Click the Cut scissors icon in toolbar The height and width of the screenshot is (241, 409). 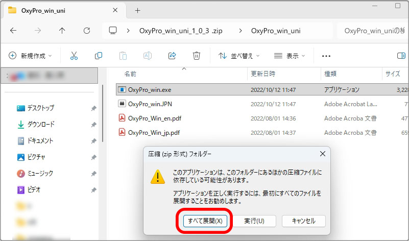(74, 56)
